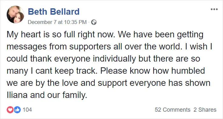Click the blue thumbs-up Like reaction icon
Viewport: 223px width, 119px height.
(17, 110)
